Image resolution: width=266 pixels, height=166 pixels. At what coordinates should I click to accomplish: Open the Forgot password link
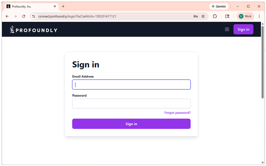pos(177,112)
